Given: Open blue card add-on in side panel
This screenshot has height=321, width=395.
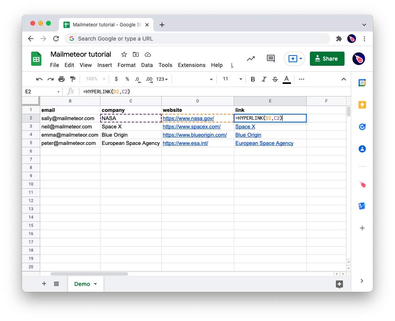Looking at the screenshot, I should [x=362, y=206].
